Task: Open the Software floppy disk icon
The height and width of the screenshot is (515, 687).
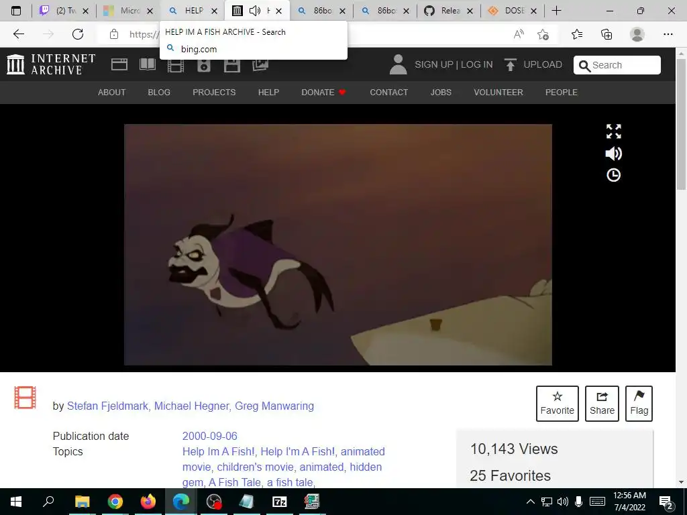Action: coord(231,65)
